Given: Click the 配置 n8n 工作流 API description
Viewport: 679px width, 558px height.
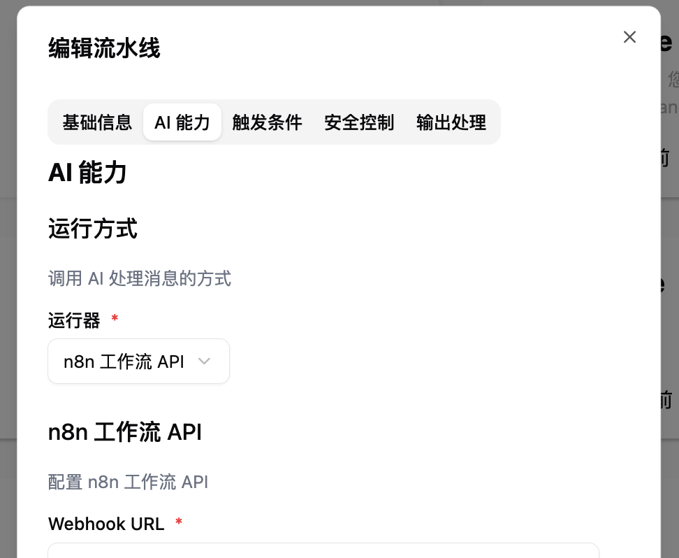Looking at the screenshot, I should point(128,482).
